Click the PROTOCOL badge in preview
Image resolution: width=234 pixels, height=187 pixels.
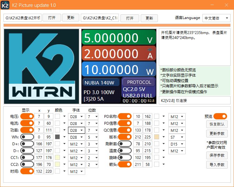click(x=139, y=82)
